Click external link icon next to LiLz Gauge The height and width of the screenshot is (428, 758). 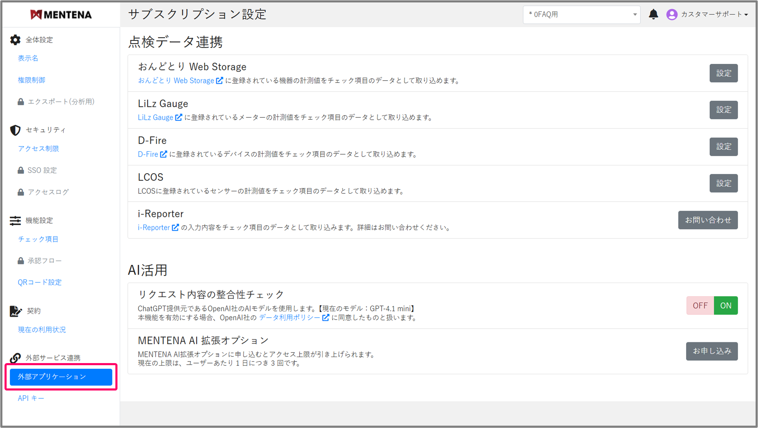pyautogui.click(x=179, y=117)
